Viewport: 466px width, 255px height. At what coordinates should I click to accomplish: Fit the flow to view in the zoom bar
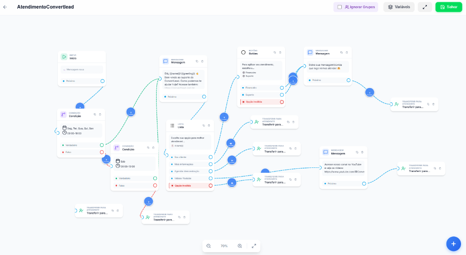254,246
